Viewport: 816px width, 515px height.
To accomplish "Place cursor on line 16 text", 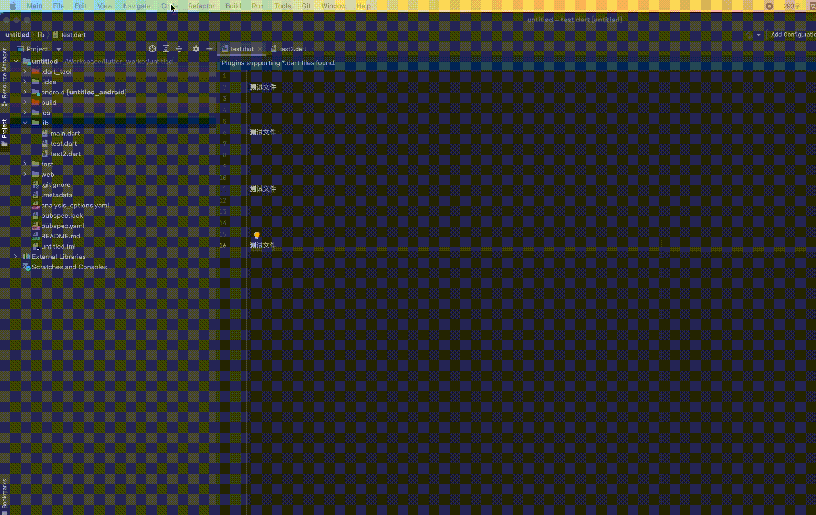I will click(263, 246).
